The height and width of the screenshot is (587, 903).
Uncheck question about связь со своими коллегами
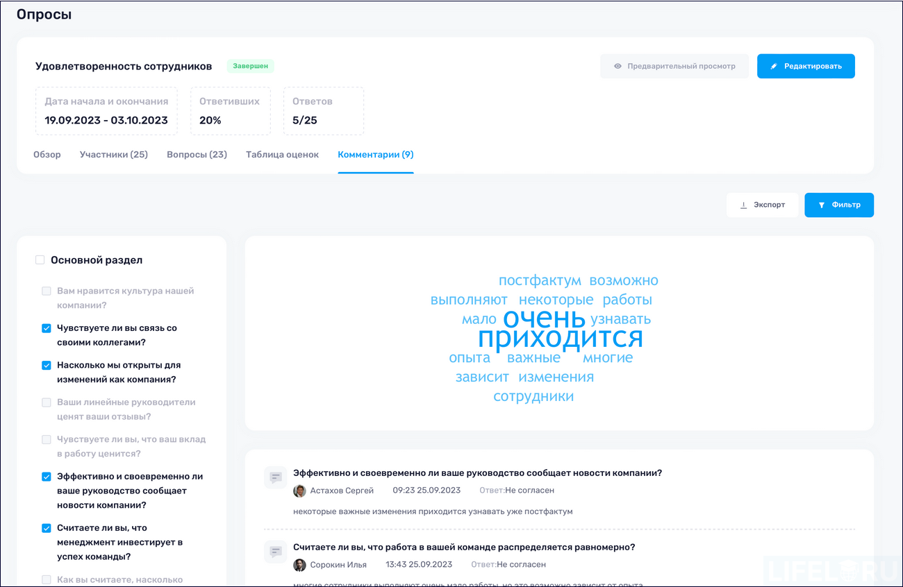coord(46,327)
